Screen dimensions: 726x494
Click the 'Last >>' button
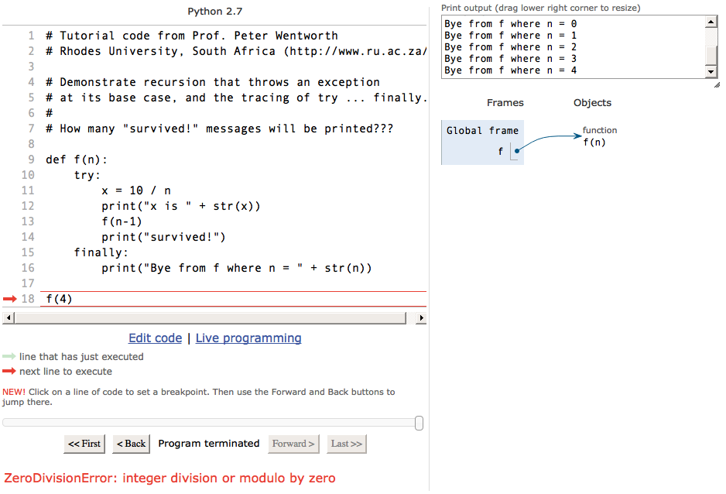[346, 444]
